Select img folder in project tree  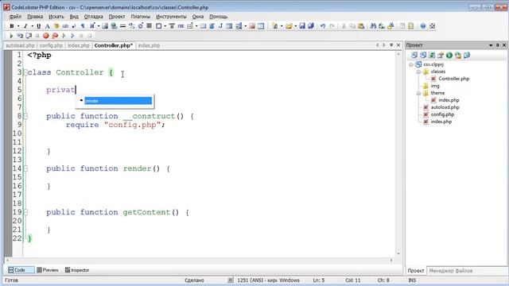435,86
